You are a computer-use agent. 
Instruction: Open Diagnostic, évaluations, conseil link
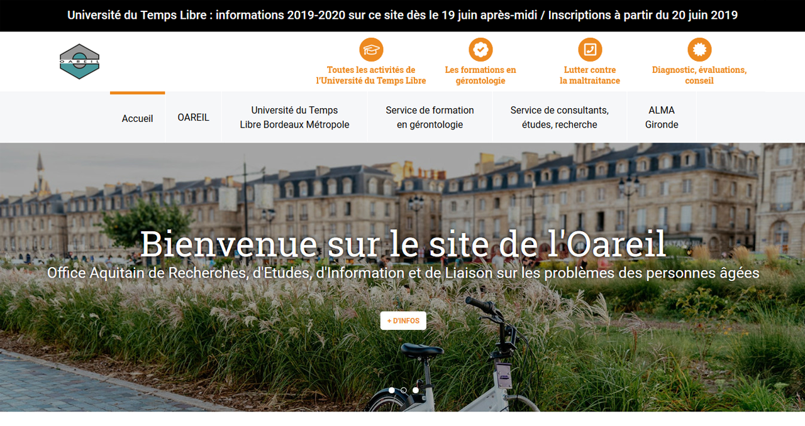click(x=699, y=75)
